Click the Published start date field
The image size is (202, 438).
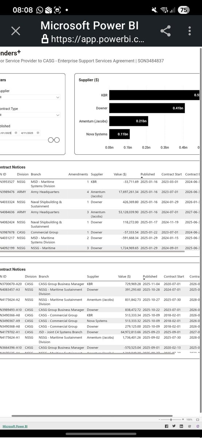click(9, 133)
